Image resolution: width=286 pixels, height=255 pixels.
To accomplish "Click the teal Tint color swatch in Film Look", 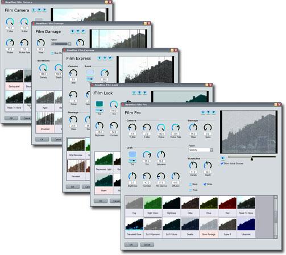I will [x=100, y=104].
